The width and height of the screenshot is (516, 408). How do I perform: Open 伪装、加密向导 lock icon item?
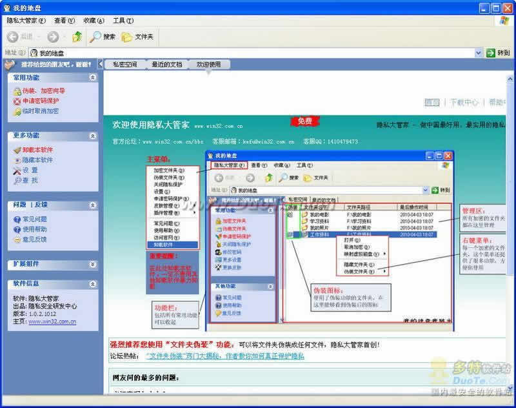[39, 91]
